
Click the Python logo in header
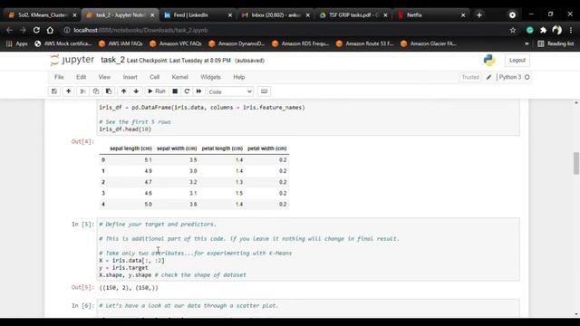[489, 61]
